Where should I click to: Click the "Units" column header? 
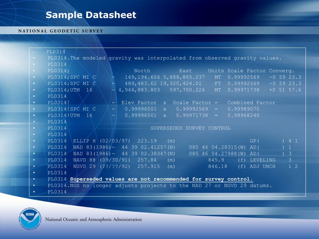point(216,71)
